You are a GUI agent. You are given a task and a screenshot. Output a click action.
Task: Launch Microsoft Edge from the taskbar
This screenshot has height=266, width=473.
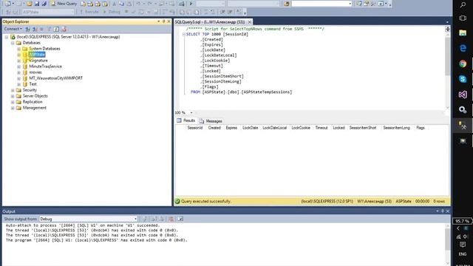coord(463,48)
